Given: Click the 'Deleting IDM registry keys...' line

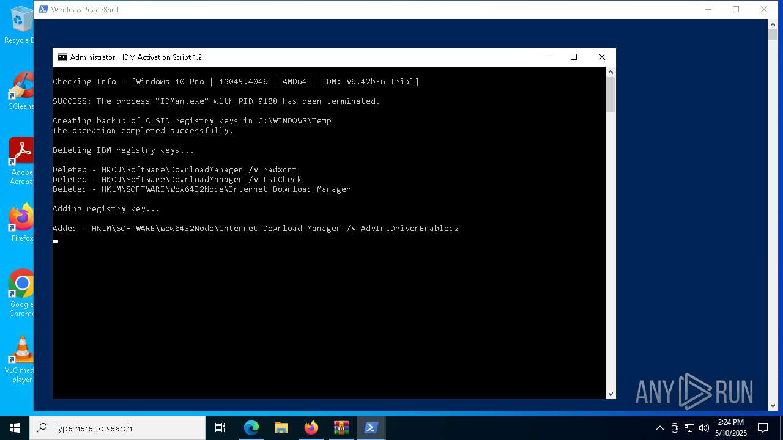Looking at the screenshot, I should coord(124,150).
